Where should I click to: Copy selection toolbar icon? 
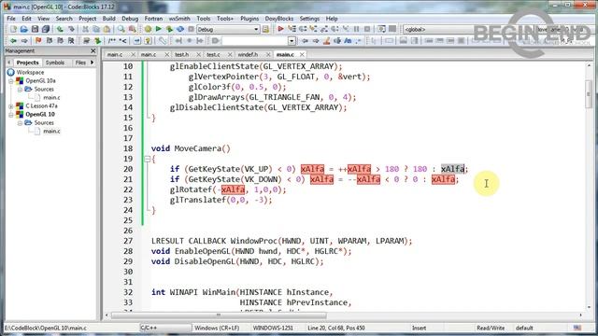[x=96, y=29]
